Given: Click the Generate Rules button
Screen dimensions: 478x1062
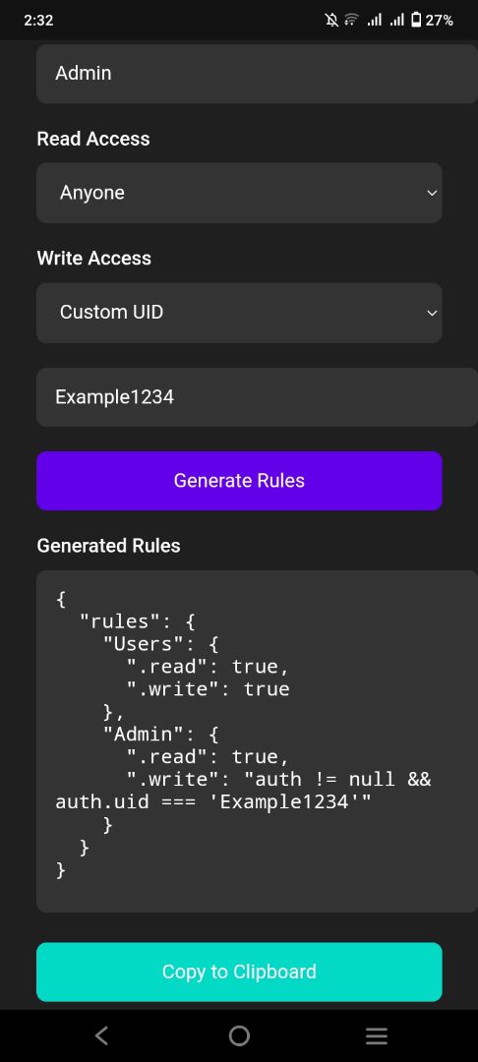Looking at the screenshot, I should coord(239,480).
